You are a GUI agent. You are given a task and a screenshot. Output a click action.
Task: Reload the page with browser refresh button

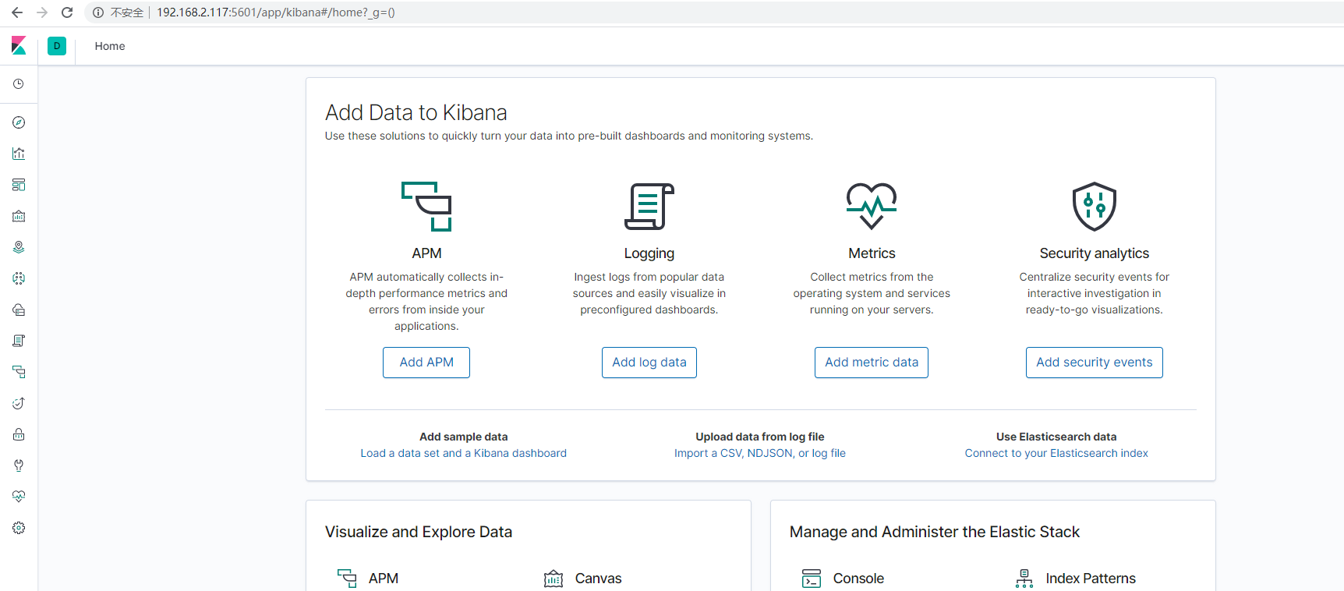point(67,12)
